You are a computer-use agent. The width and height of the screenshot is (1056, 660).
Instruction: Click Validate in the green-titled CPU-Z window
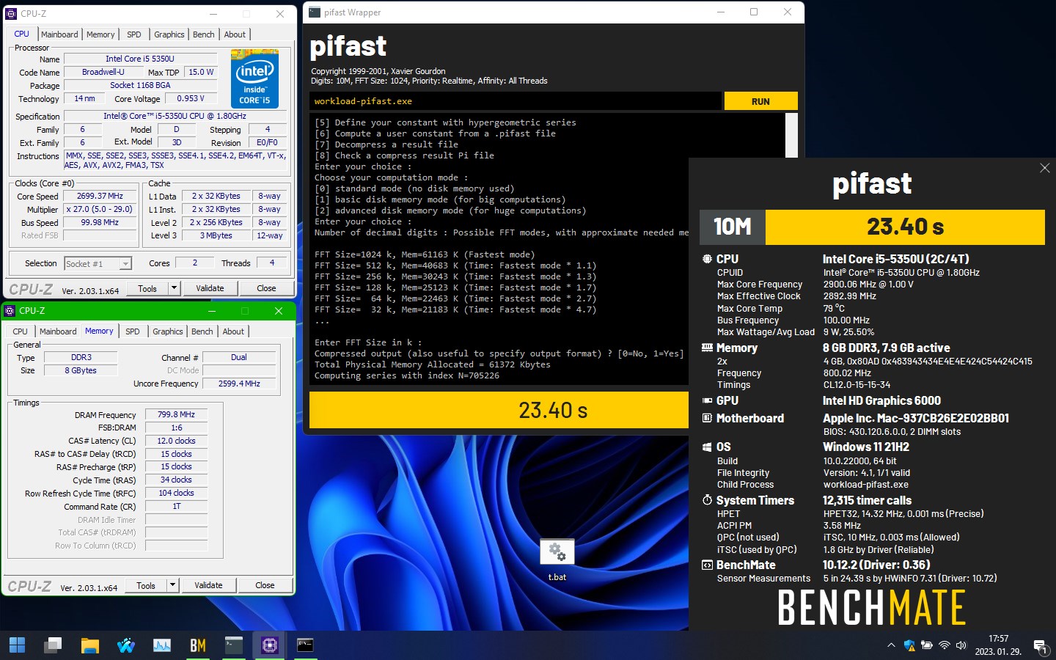coord(208,585)
